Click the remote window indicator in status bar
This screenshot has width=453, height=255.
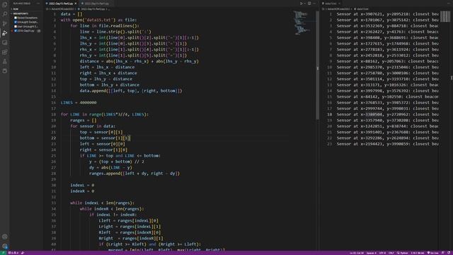click(x=3, y=253)
